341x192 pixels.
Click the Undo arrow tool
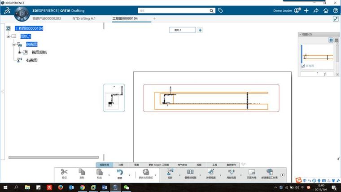120,174
